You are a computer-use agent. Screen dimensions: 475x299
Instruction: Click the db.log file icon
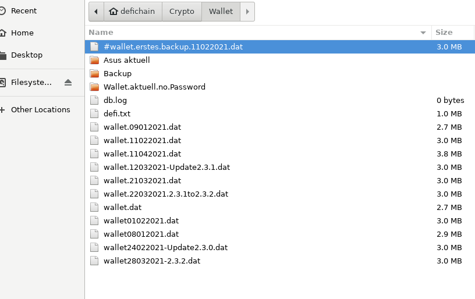94,100
